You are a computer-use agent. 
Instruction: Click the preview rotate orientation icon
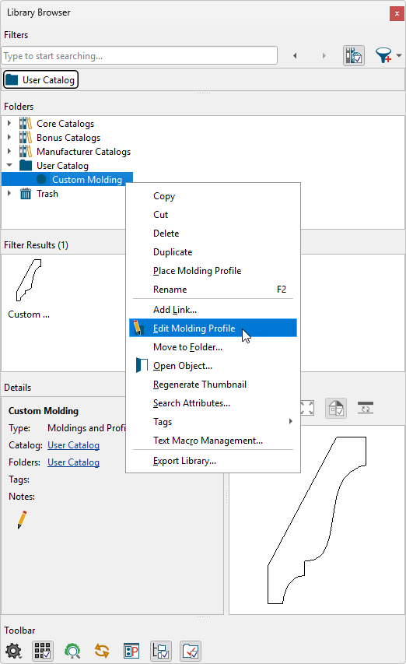366,407
